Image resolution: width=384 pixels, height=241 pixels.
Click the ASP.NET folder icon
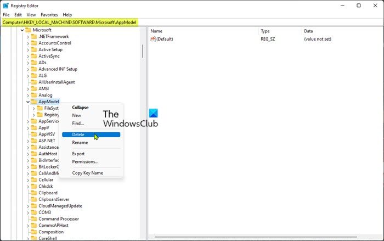(34, 141)
